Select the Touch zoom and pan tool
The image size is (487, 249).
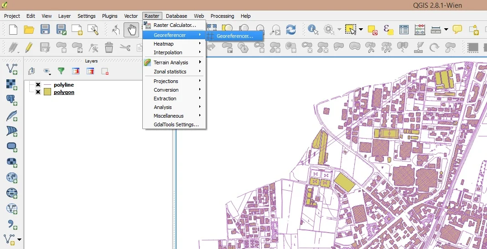tap(116, 30)
